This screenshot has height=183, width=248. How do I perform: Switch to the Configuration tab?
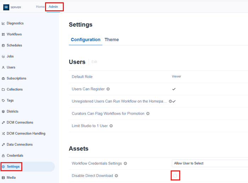(86, 40)
